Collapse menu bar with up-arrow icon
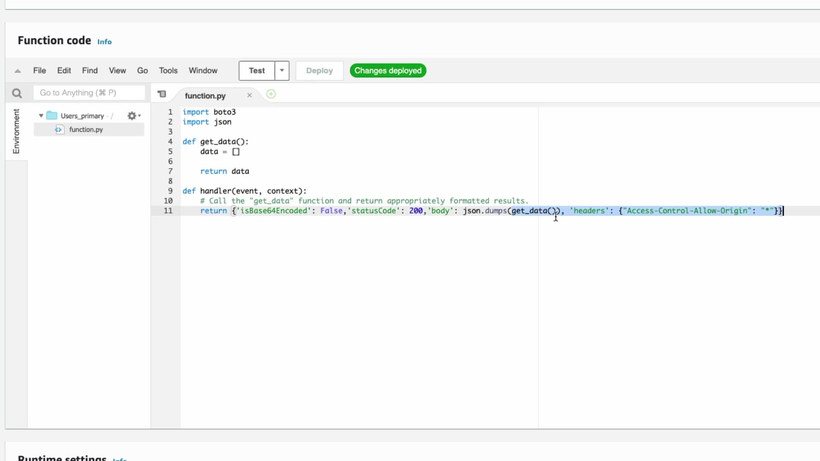The image size is (820, 461). (18, 71)
